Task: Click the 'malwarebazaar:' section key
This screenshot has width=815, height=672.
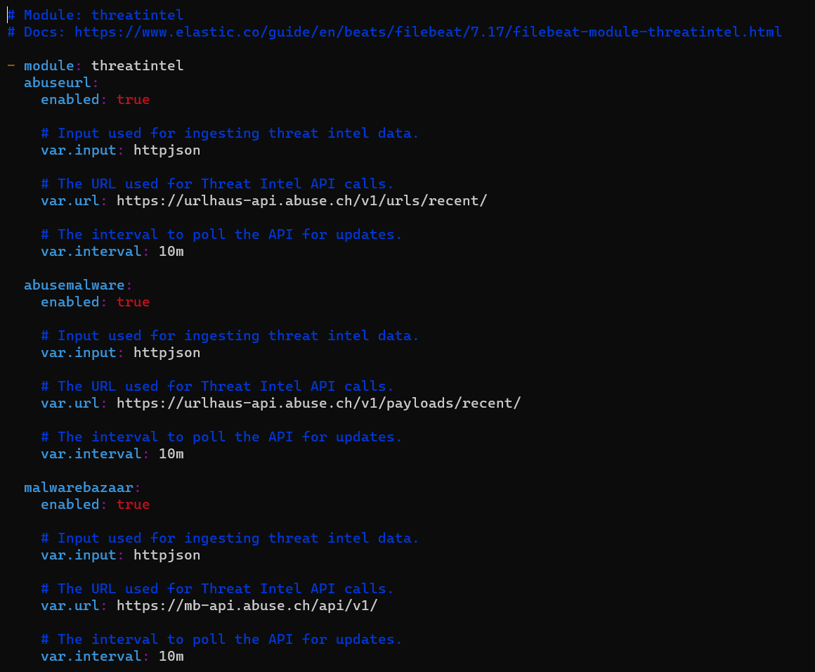Action: tap(82, 487)
